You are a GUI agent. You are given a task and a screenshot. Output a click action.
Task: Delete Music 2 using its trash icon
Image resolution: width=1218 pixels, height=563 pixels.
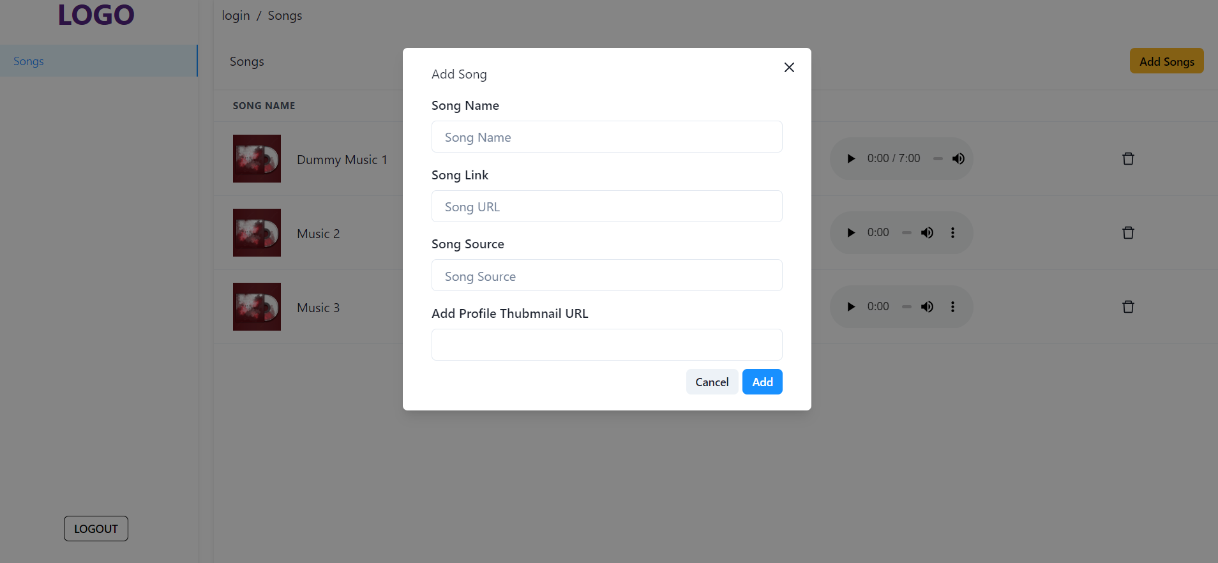[x=1127, y=232]
